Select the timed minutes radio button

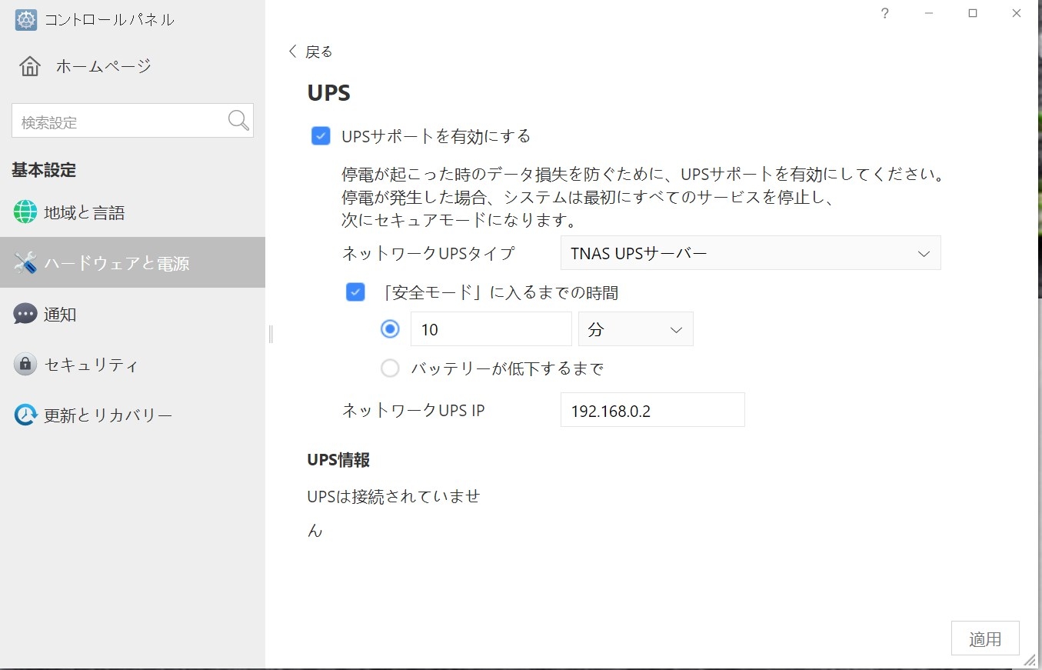[390, 329]
